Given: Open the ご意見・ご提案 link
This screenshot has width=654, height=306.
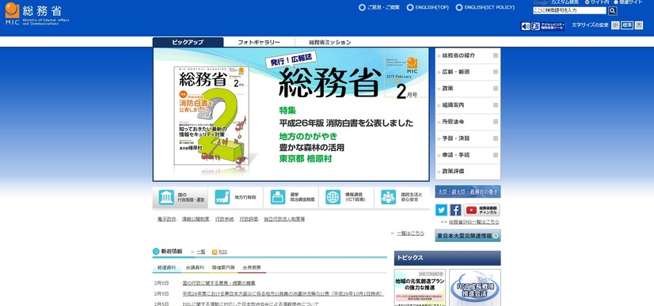Looking at the screenshot, I should pos(379,7).
